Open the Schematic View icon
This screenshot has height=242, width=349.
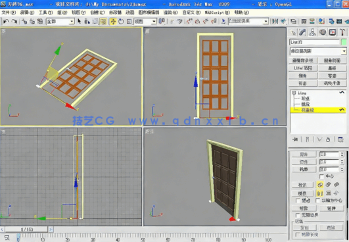point(312,22)
